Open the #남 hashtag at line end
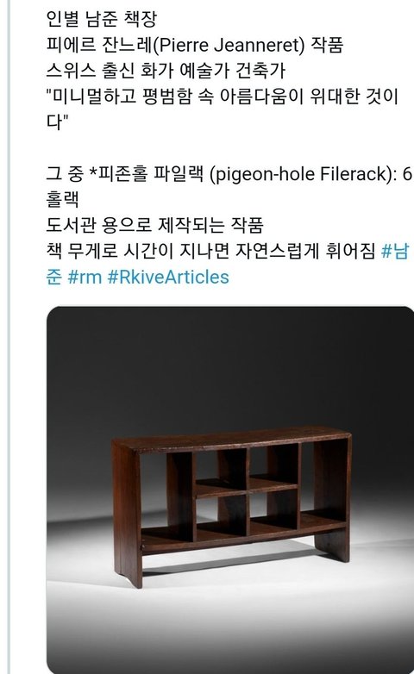The width and height of the screenshot is (414, 674). tap(395, 251)
